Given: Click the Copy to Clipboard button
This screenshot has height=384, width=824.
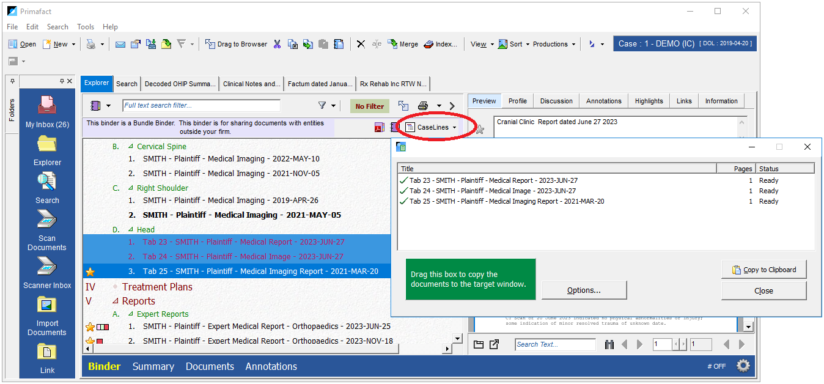Looking at the screenshot, I should point(763,270).
